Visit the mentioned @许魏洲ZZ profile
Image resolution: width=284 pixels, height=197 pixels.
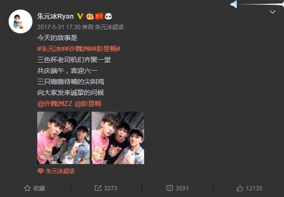[x=55, y=104]
